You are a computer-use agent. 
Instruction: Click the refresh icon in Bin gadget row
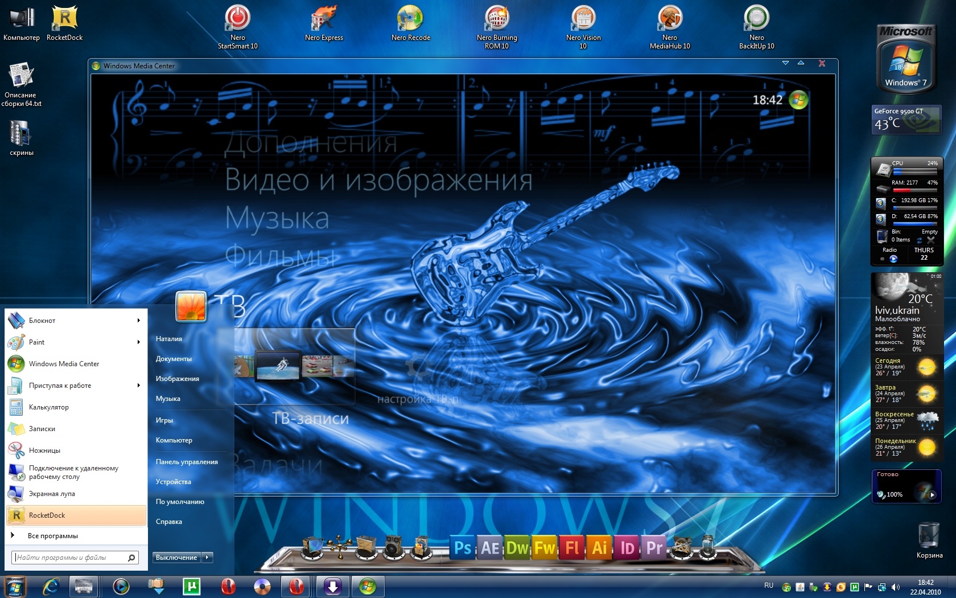920,240
